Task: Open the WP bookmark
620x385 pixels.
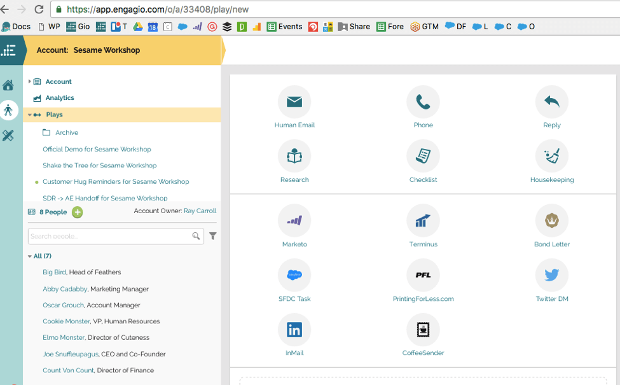Action: [x=49, y=27]
